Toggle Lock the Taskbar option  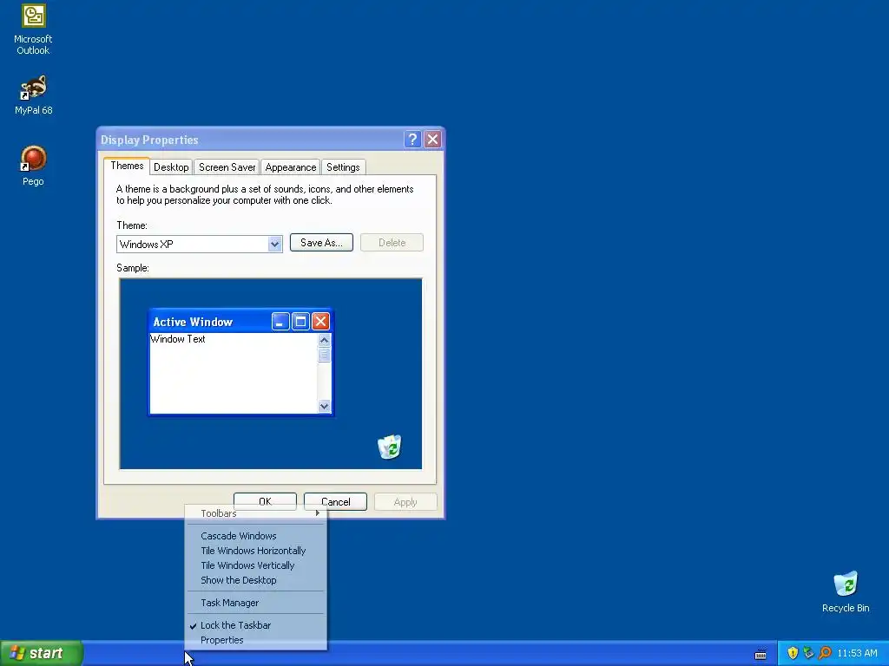[257, 625]
